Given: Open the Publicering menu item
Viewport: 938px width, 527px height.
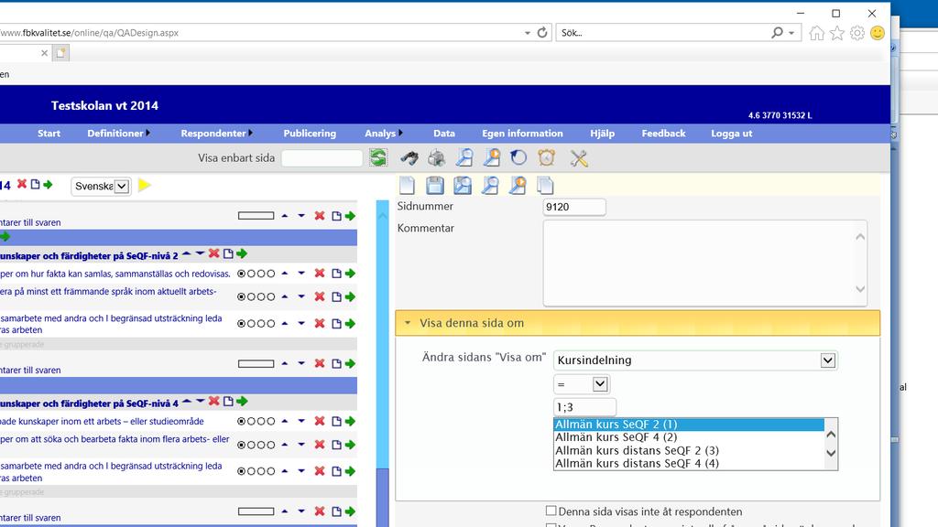Looking at the screenshot, I should coord(310,134).
